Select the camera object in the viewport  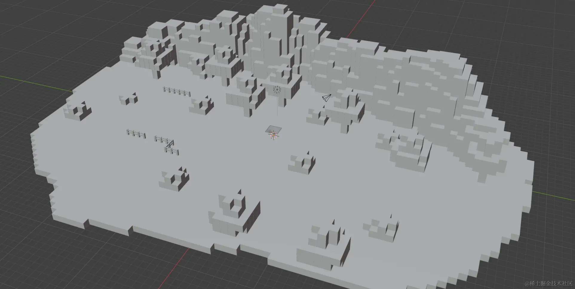point(327,98)
